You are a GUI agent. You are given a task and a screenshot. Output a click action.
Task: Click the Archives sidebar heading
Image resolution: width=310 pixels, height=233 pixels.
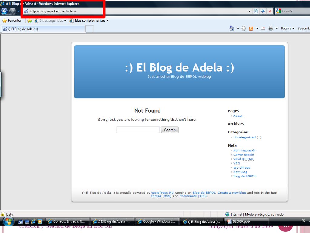[x=236, y=124]
